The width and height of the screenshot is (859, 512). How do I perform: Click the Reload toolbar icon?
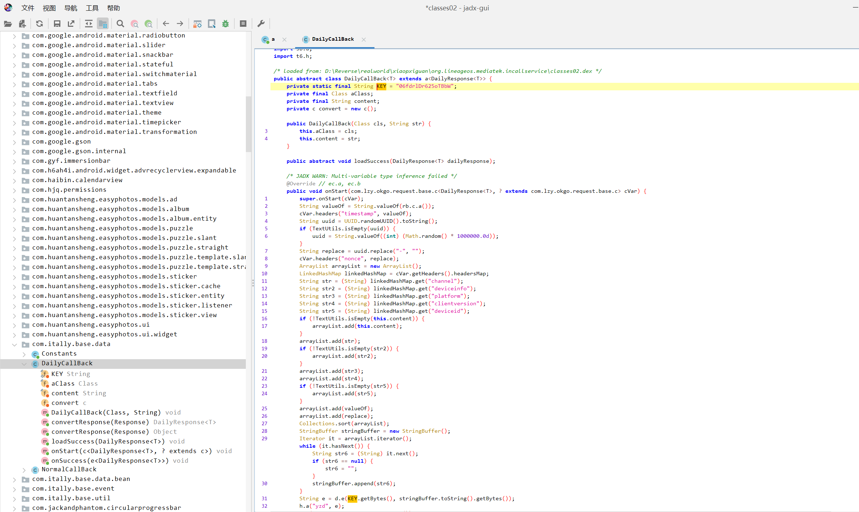(x=40, y=24)
